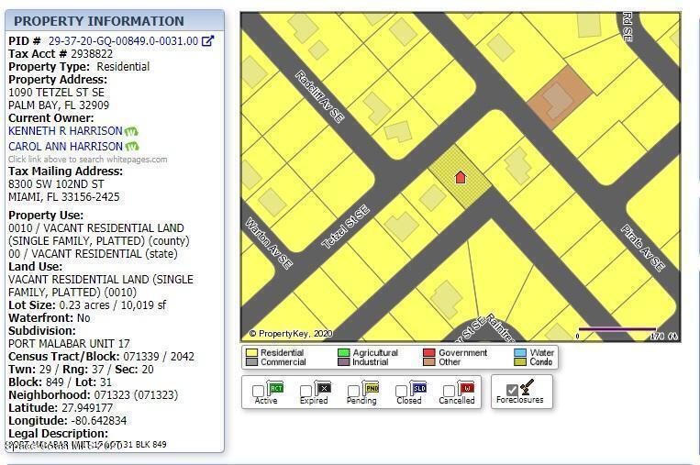Click the Foreclosures gavel icon

[x=527, y=388]
